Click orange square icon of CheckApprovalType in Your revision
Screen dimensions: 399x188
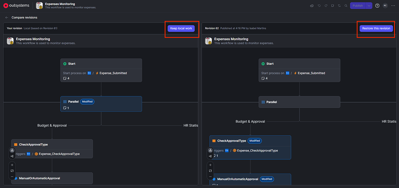[16, 145]
